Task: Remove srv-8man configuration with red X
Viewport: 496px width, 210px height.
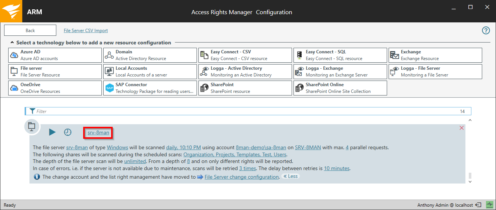Action: (x=462, y=128)
